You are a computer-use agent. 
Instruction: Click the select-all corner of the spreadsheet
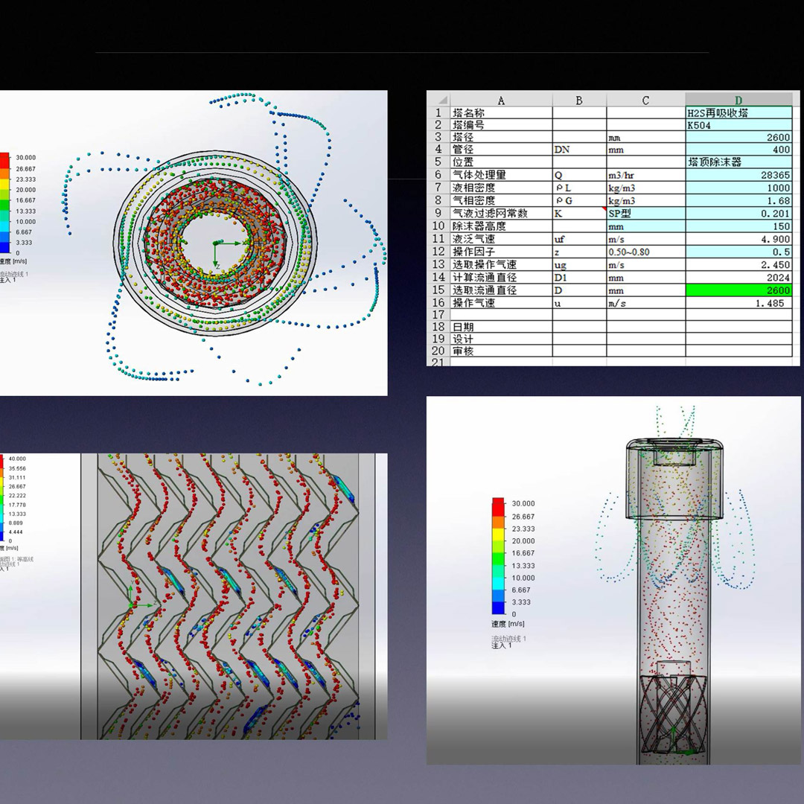(438, 100)
